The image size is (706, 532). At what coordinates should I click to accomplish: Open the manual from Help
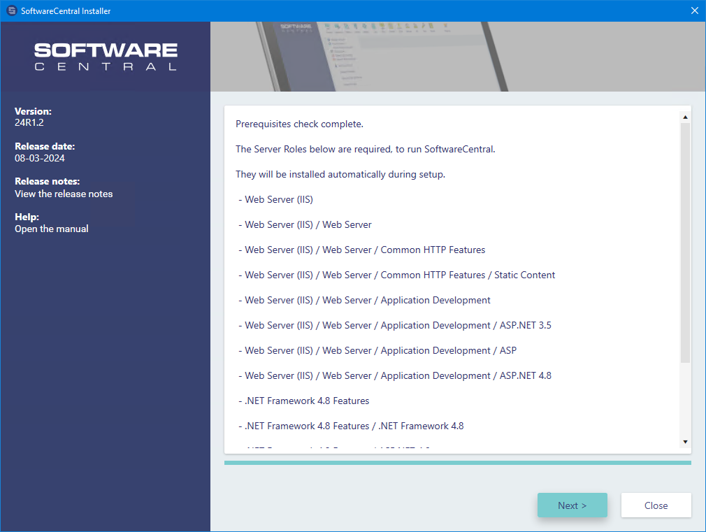(52, 229)
